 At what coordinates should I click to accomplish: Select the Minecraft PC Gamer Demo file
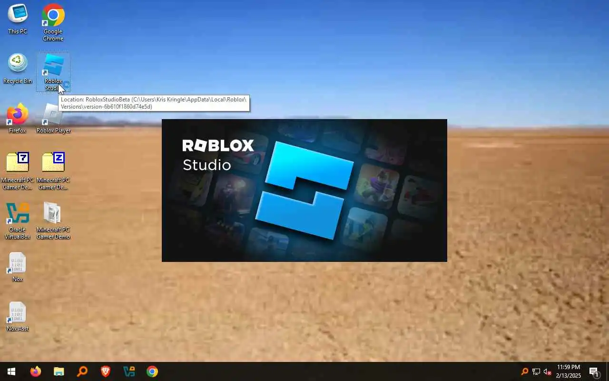53,221
